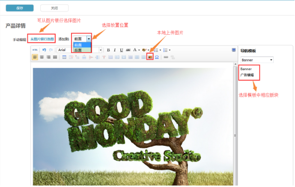Click the font color A icon

coord(135,50)
